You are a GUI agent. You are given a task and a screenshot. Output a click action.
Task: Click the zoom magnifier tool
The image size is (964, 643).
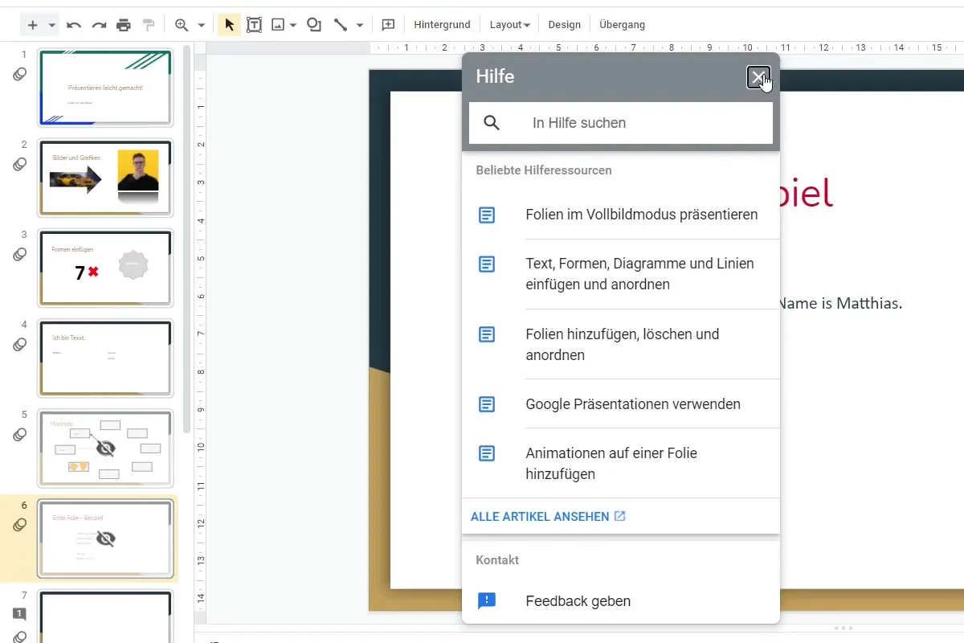coord(182,25)
